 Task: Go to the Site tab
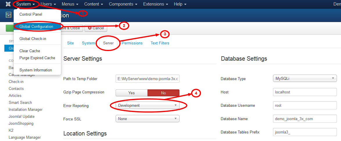click(x=71, y=43)
